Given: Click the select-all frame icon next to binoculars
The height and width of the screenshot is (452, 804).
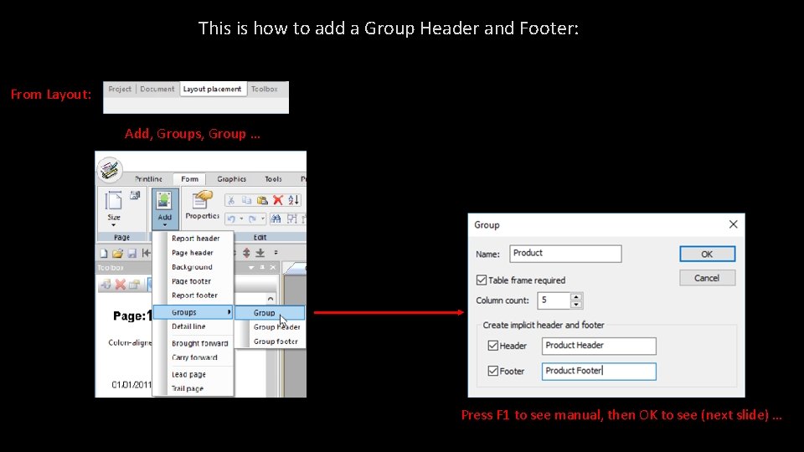Looking at the screenshot, I should (x=291, y=218).
